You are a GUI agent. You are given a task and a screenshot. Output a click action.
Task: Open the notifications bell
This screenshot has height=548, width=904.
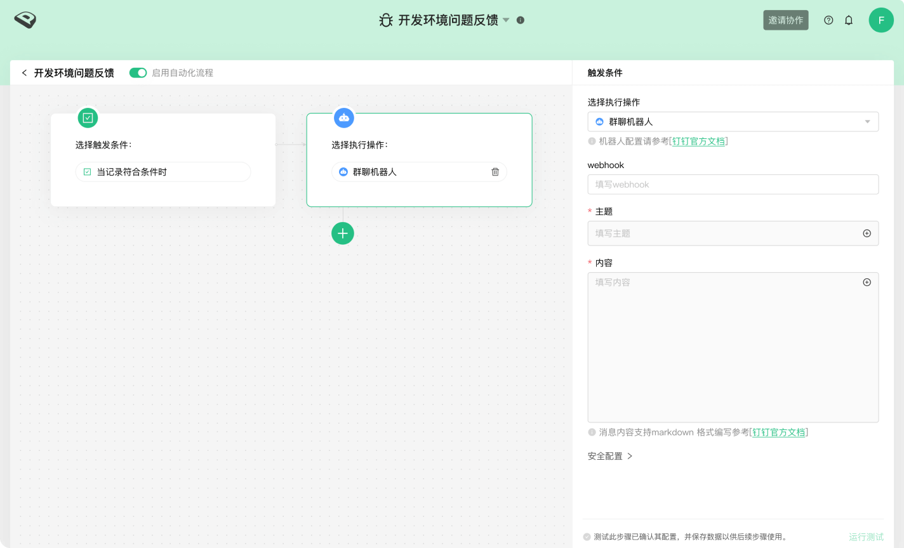pyautogui.click(x=849, y=20)
